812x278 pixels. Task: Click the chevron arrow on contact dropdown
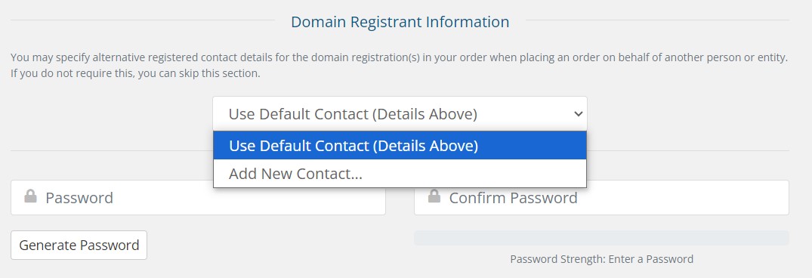coord(579,114)
